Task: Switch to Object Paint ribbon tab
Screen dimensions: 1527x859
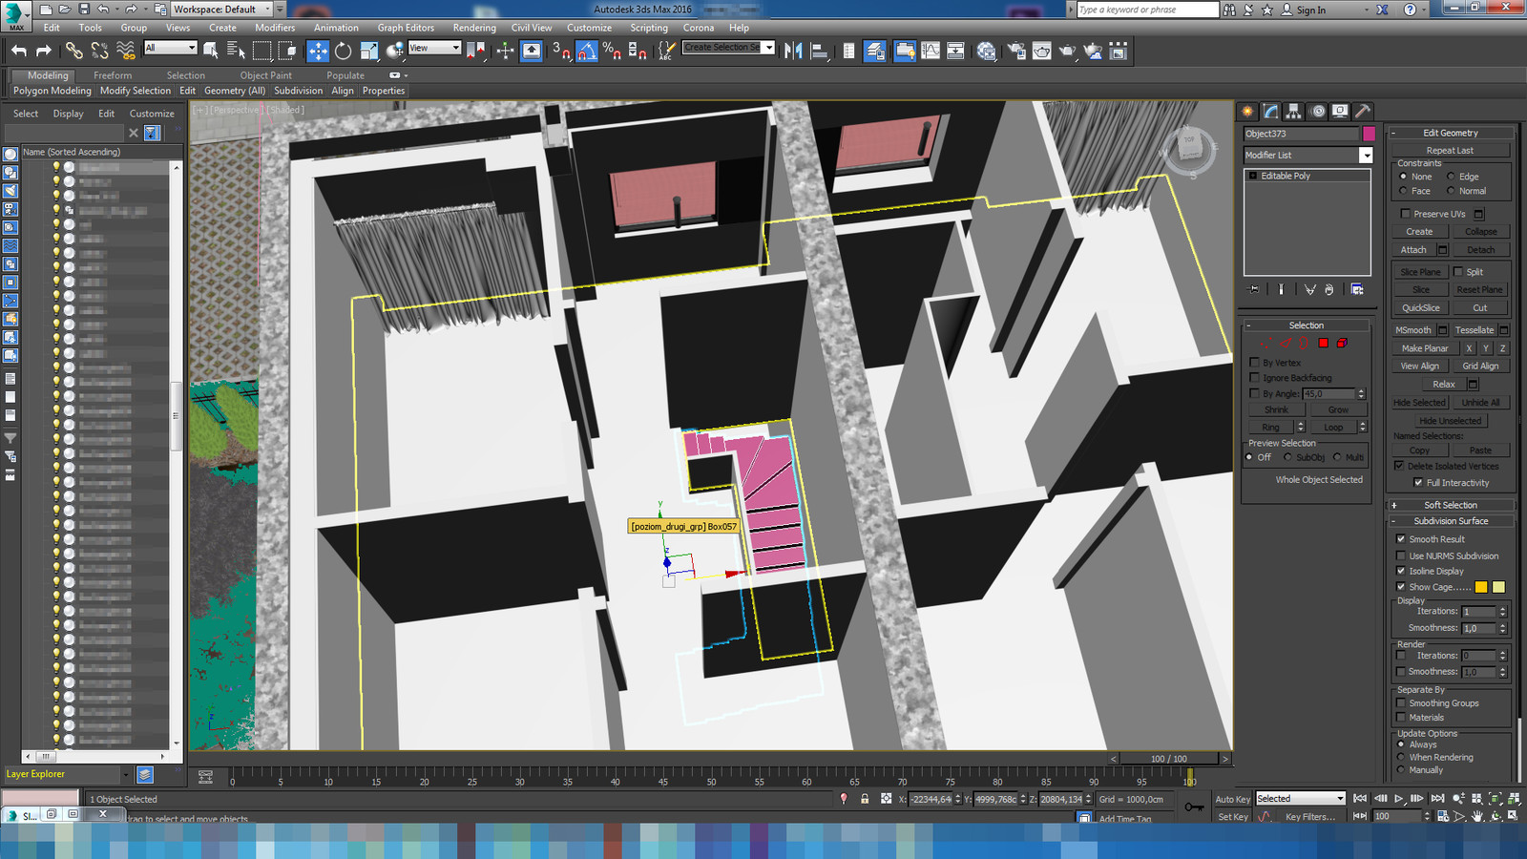Action: click(266, 75)
